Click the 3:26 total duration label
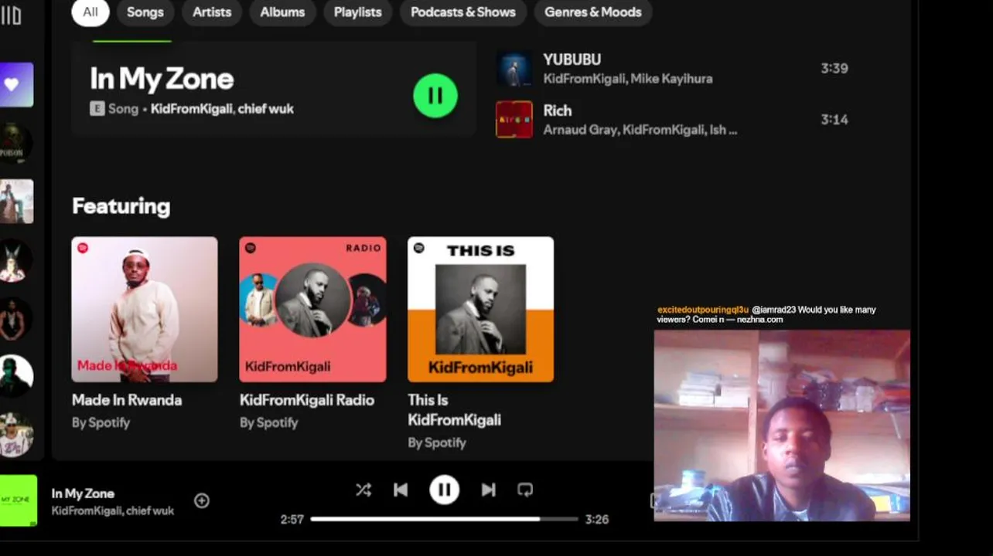The height and width of the screenshot is (556, 993). (597, 520)
